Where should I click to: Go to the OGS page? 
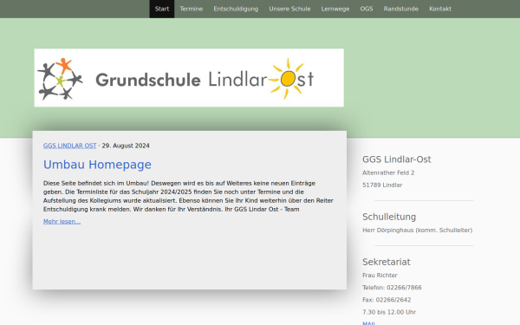click(367, 9)
